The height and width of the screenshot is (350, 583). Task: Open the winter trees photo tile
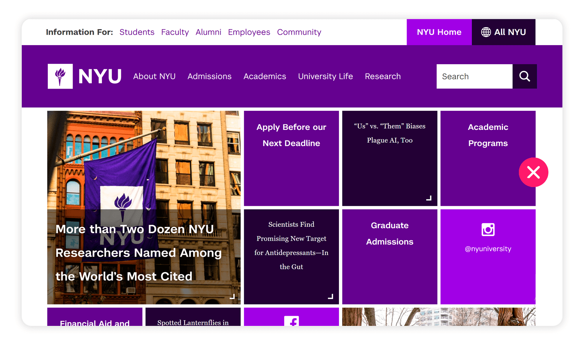click(439, 317)
